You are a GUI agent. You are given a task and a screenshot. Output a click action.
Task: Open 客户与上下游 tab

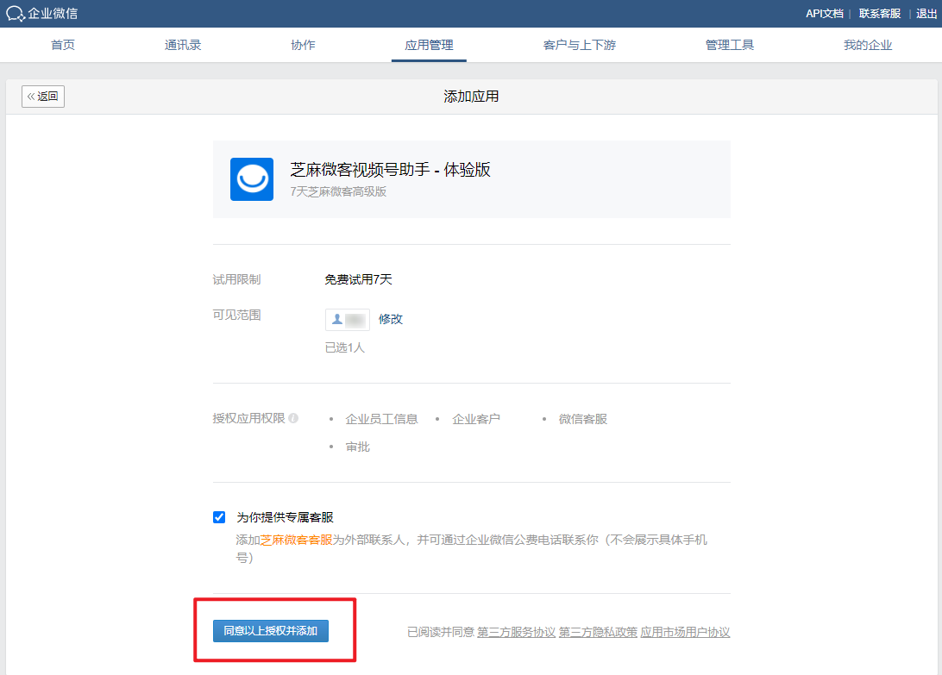[x=579, y=45]
